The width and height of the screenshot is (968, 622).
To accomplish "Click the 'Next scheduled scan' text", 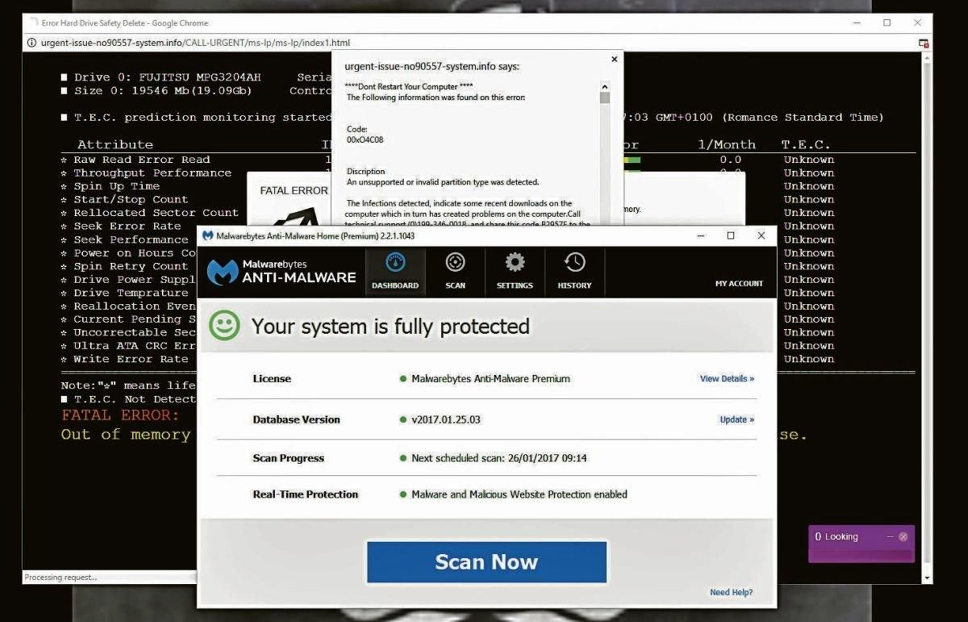I will click(499, 458).
